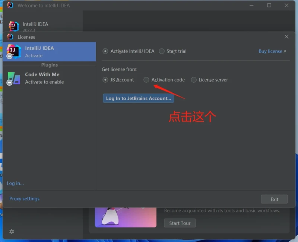Open Proxy settings link
The width and height of the screenshot is (298, 242).
[x=24, y=199]
